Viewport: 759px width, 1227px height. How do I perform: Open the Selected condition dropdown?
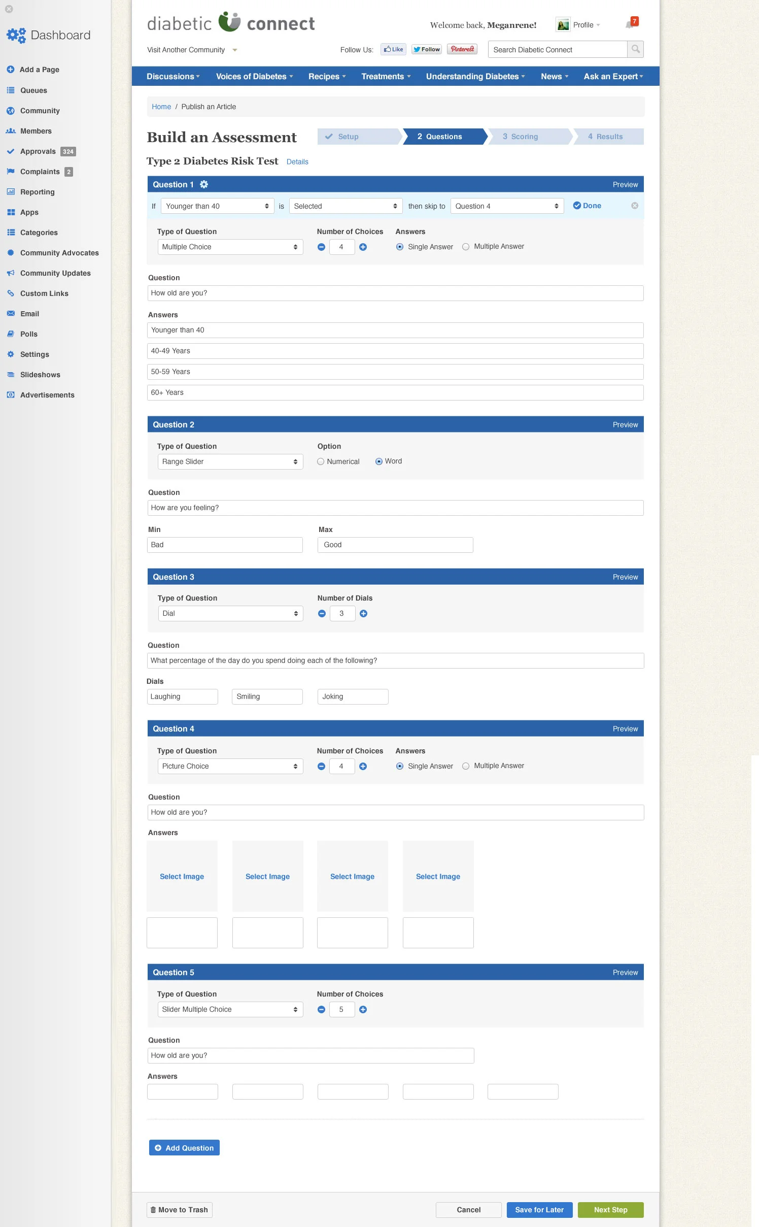click(346, 206)
